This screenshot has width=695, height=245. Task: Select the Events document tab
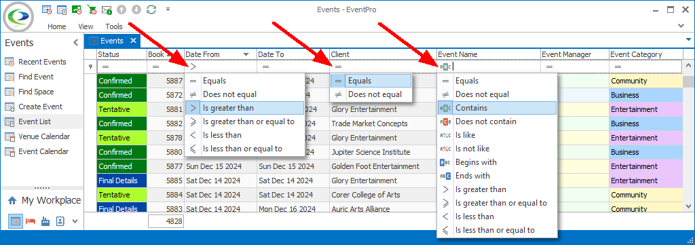pos(112,41)
